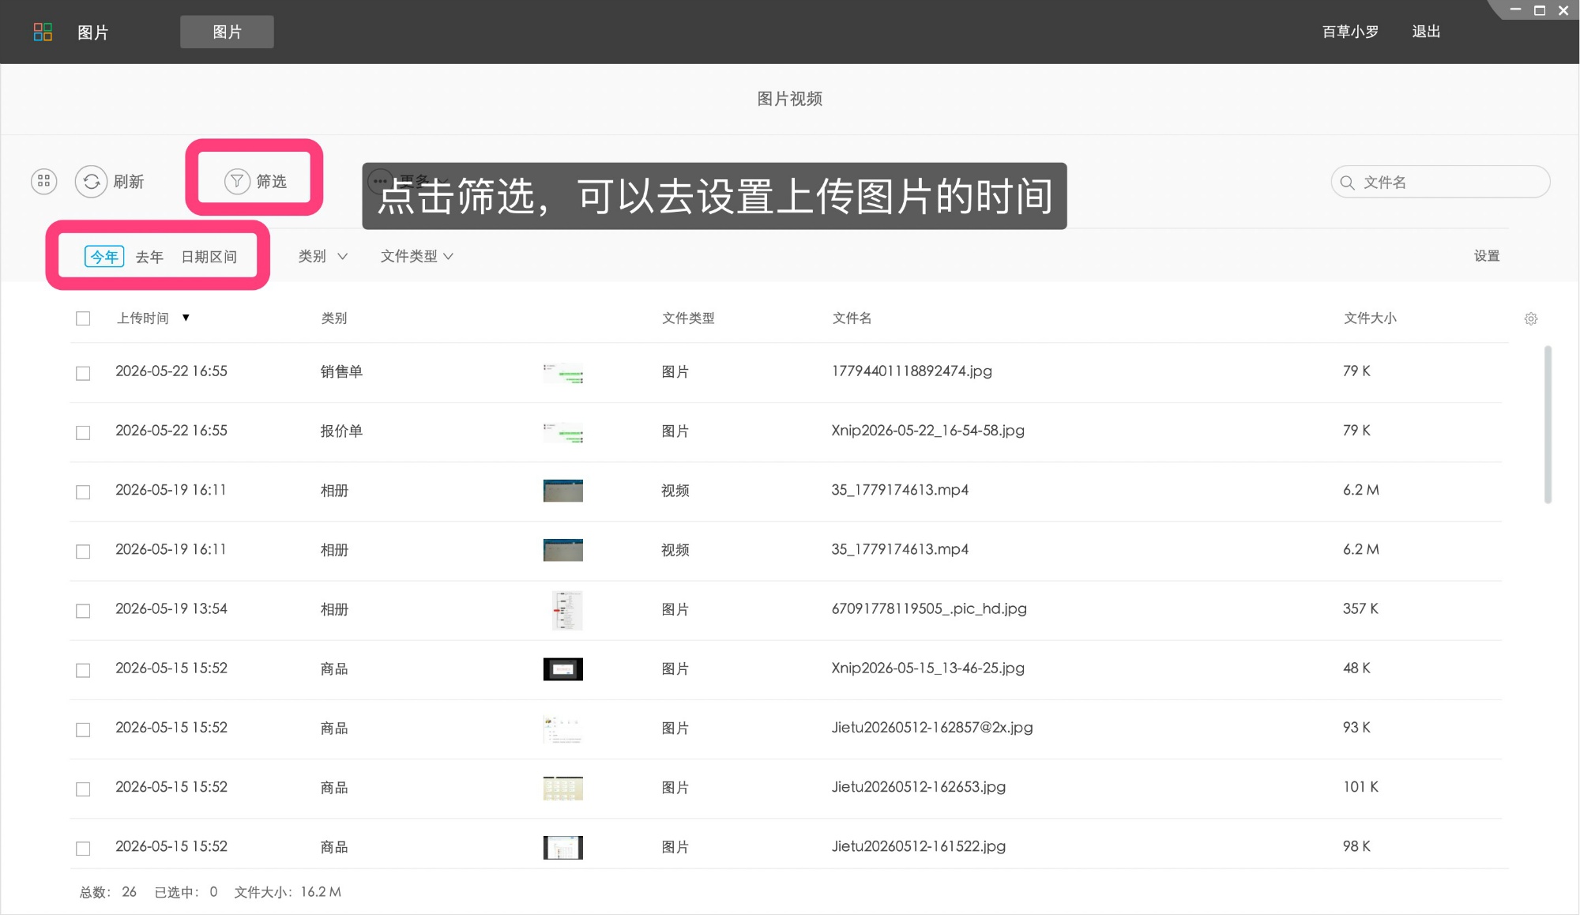Click the 总数: 26 status entry

coord(108,892)
